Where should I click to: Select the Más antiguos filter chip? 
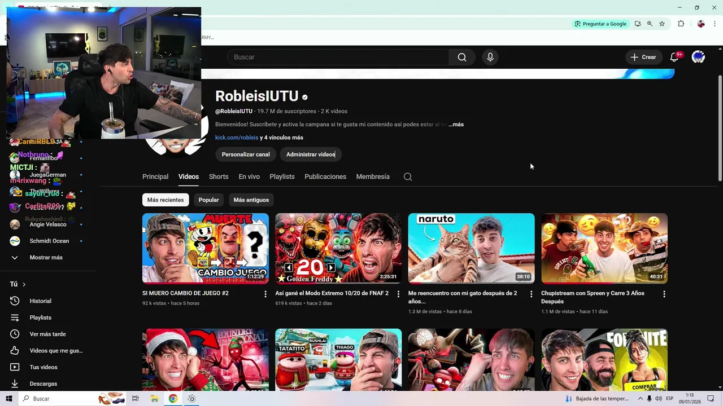(x=251, y=200)
